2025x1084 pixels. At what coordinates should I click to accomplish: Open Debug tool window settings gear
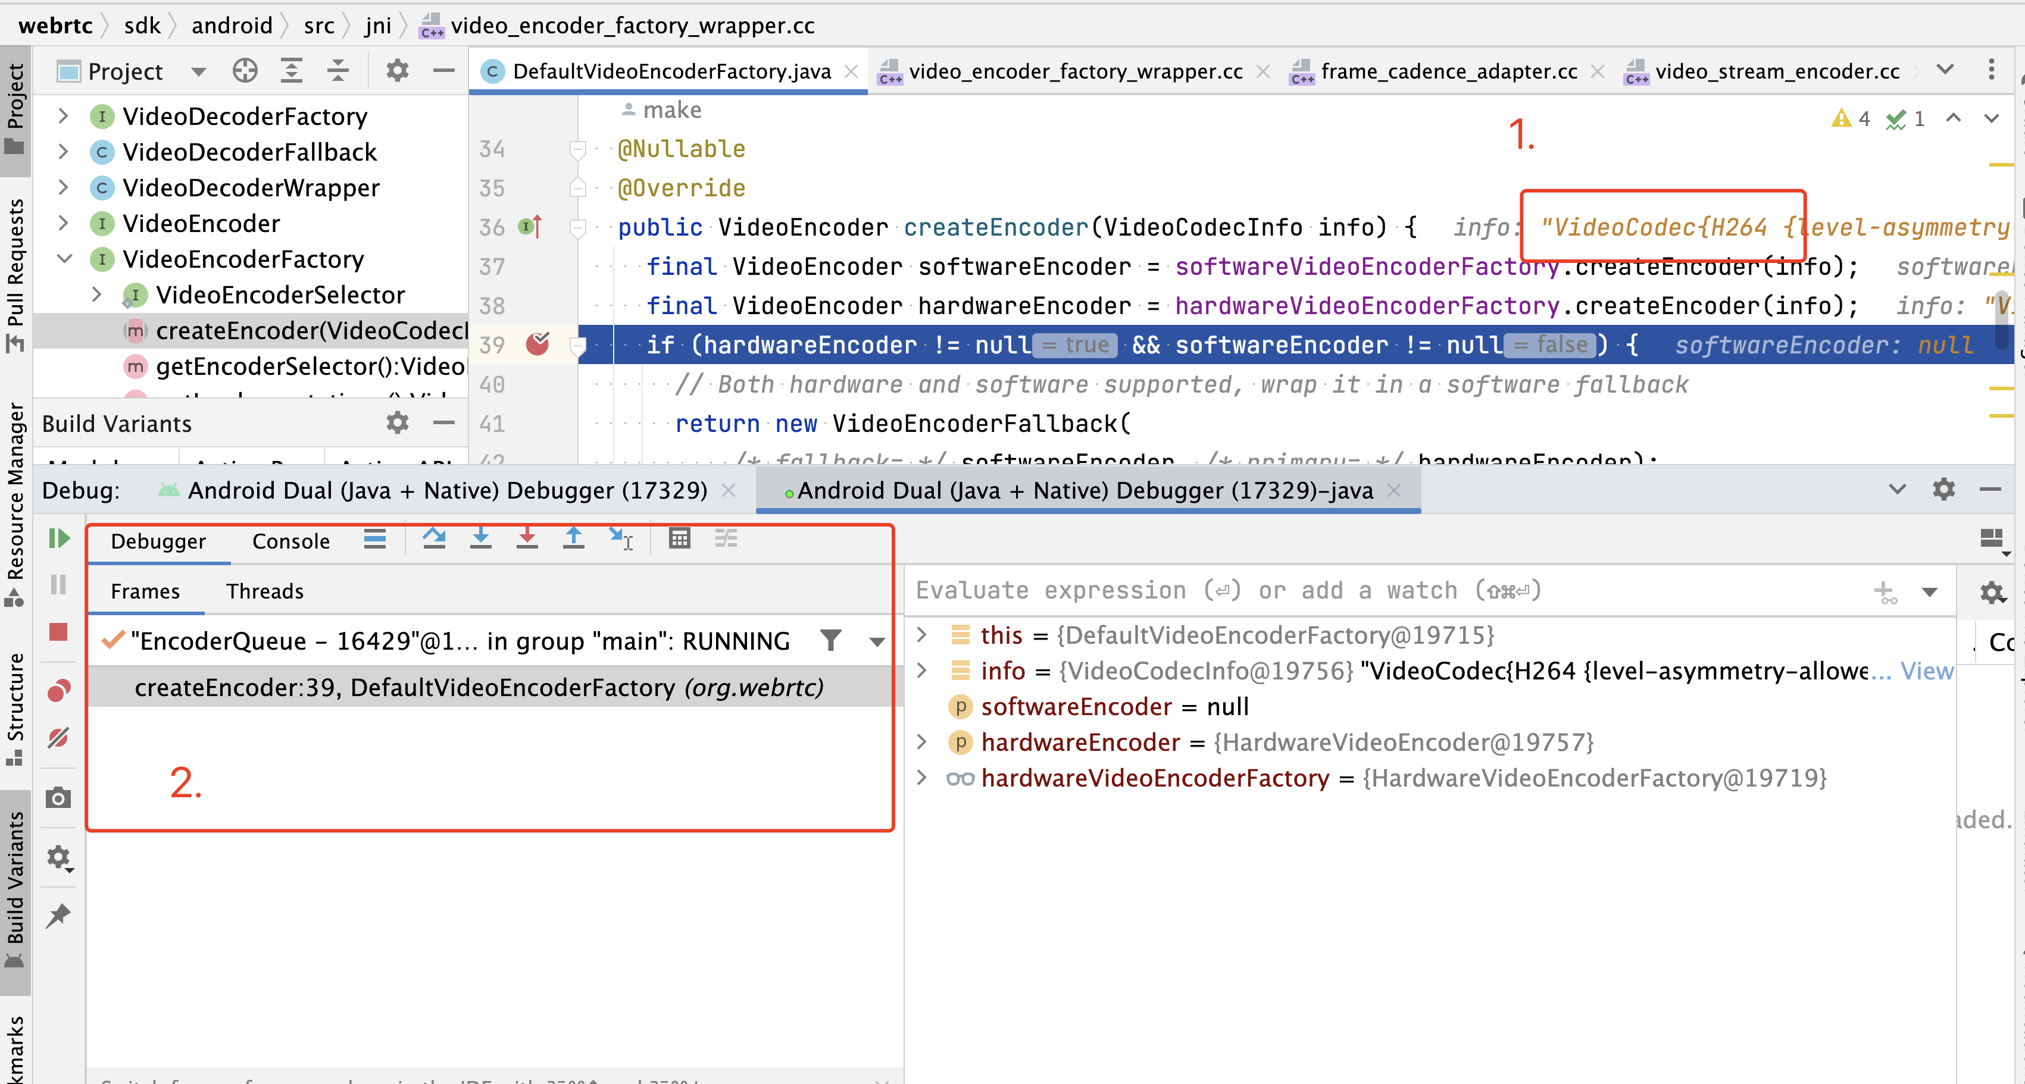(x=1944, y=490)
